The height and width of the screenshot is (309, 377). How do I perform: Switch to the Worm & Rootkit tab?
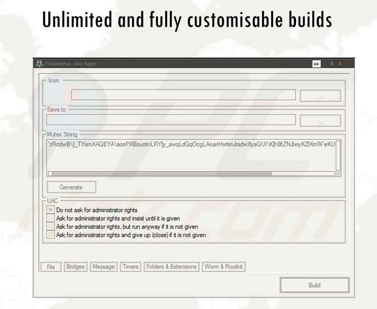pos(224,266)
